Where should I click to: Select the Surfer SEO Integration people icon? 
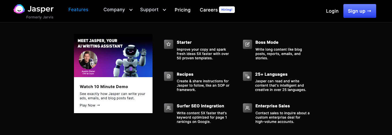(x=169, y=108)
